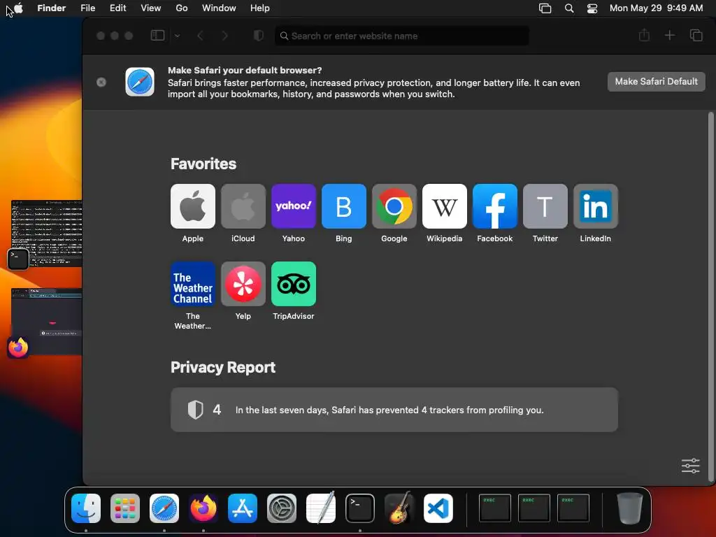This screenshot has height=537, width=716.
Task: Open Firefox from the Dock
Action: click(x=203, y=508)
